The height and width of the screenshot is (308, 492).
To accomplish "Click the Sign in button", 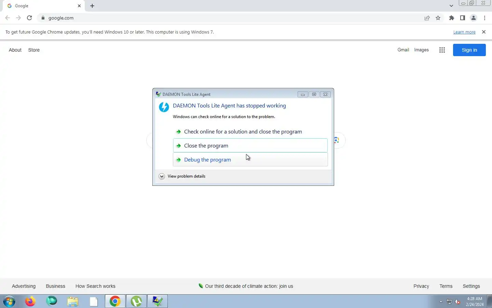I will point(469,50).
